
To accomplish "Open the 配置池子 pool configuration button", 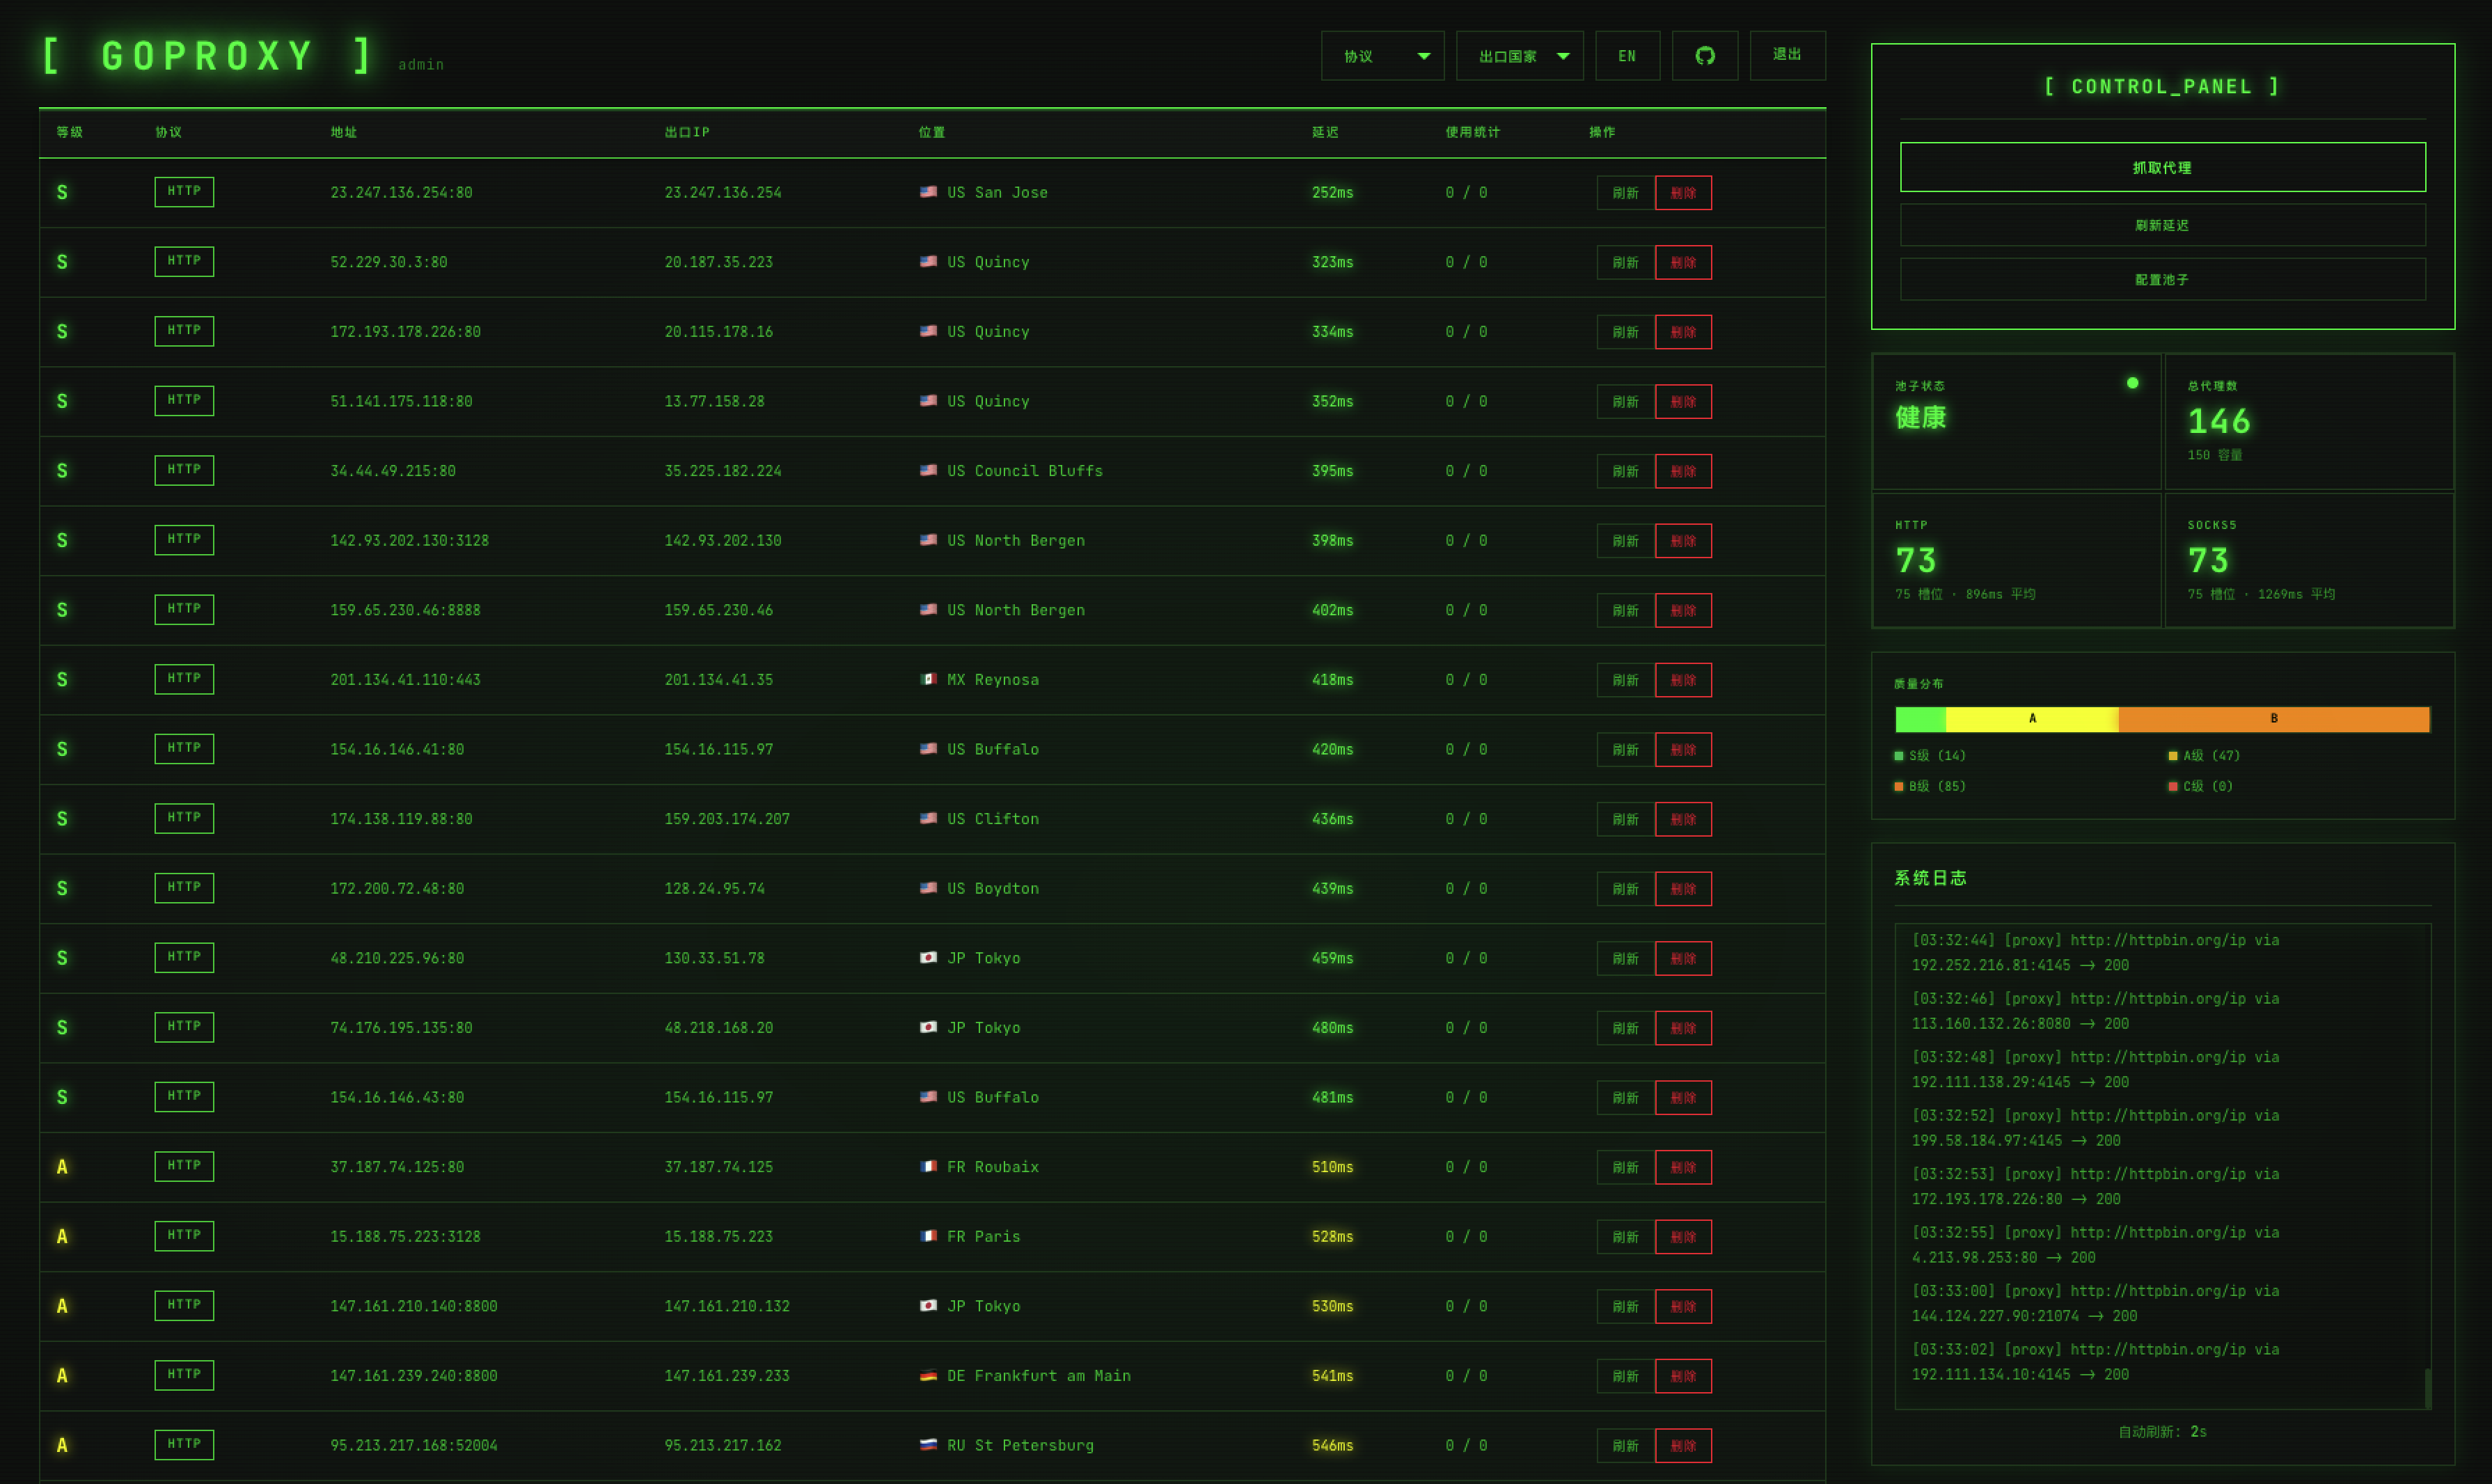I will tap(2162, 280).
